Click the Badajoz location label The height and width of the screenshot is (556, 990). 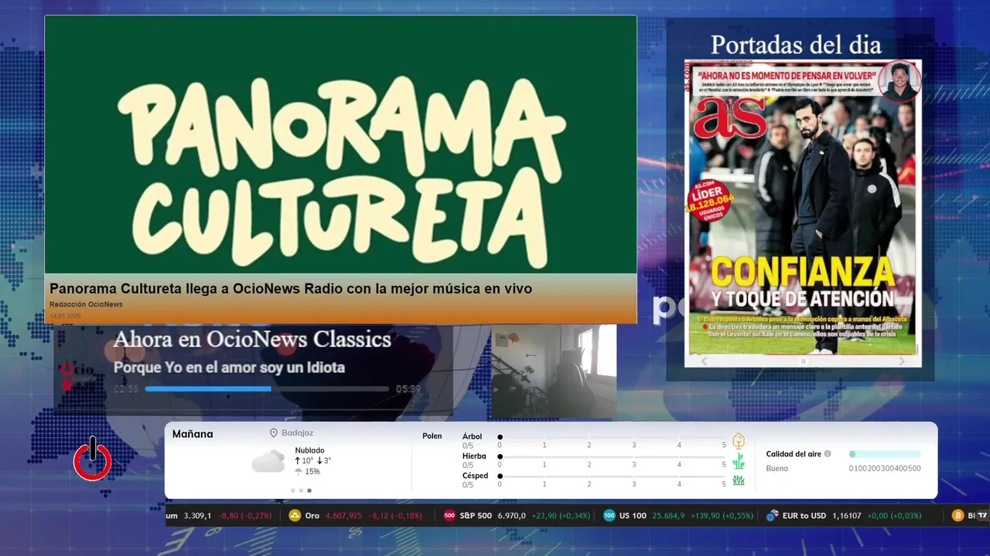tap(298, 433)
